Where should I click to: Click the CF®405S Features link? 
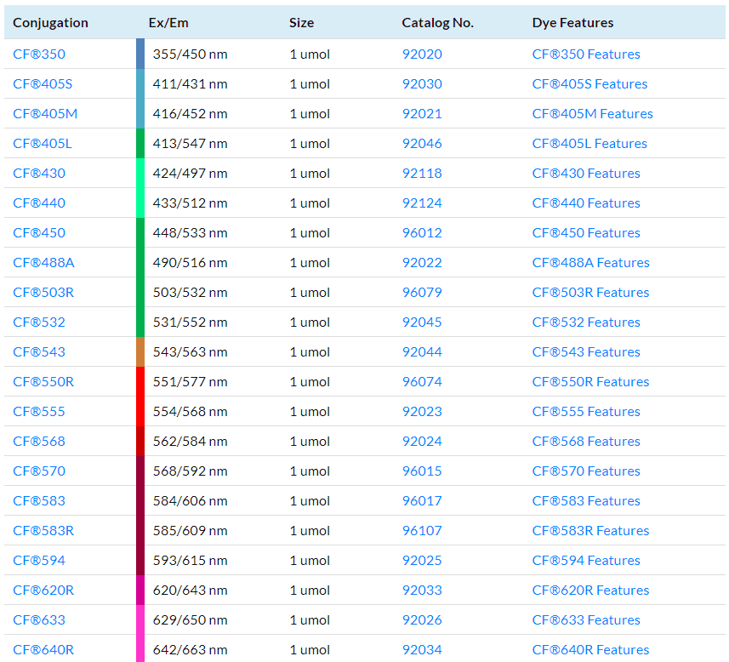589,83
